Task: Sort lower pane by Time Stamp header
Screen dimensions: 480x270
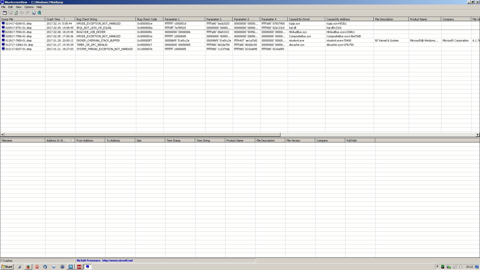Action: click(x=180, y=140)
